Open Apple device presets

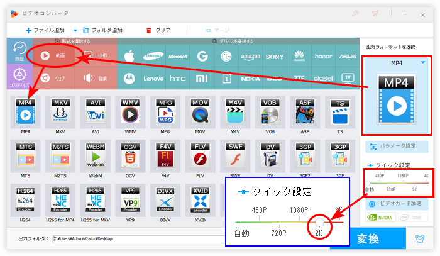129,56
